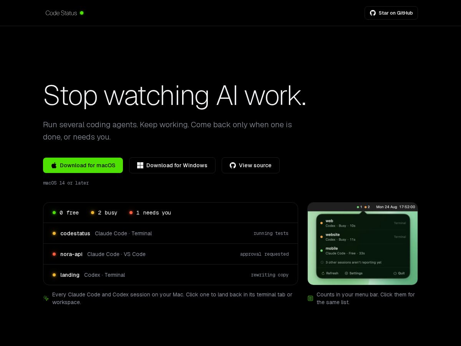Click the Settings gear icon in popover

(346, 273)
